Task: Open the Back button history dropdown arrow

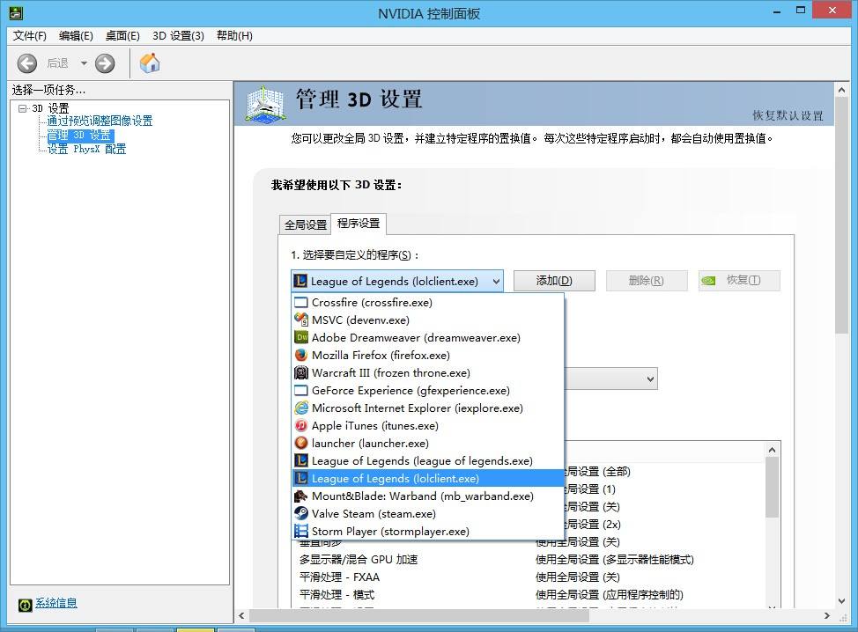Action: [x=84, y=63]
